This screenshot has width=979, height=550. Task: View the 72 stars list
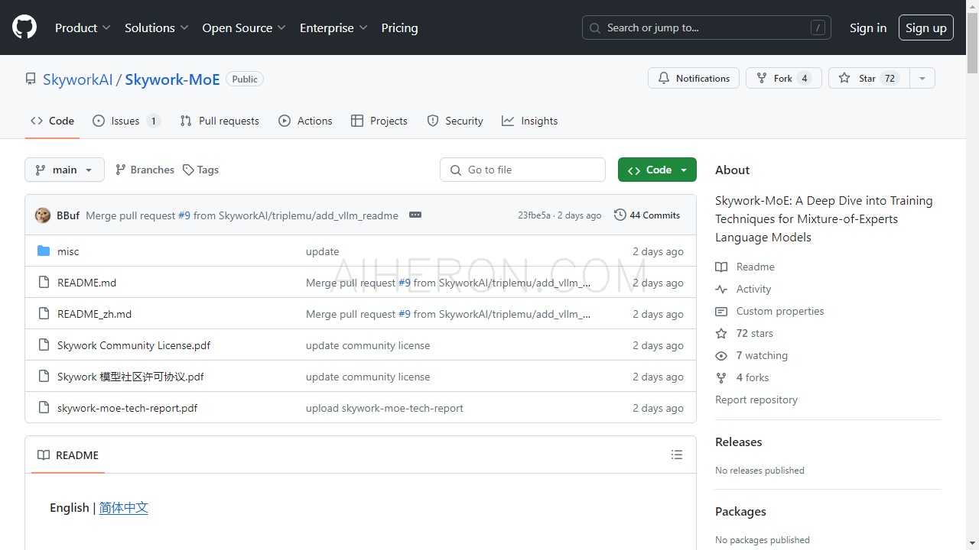click(744, 333)
